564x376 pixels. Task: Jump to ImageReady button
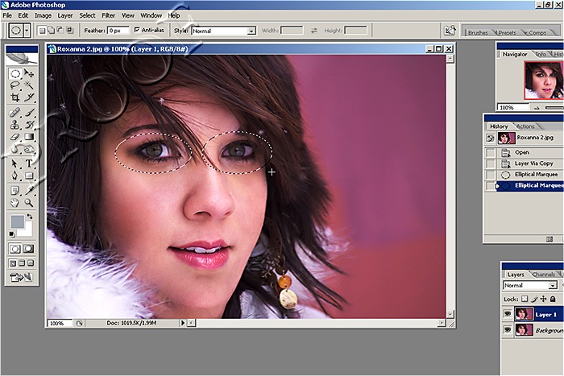coord(22,277)
